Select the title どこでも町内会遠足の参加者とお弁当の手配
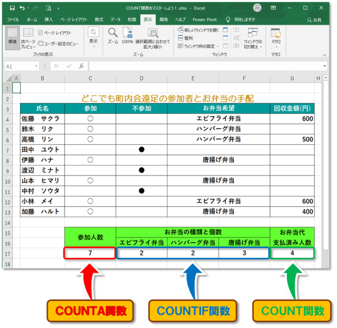 (x=167, y=98)
